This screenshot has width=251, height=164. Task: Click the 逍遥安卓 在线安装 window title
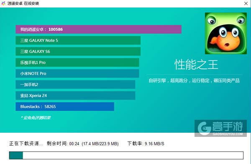(23, 3)
